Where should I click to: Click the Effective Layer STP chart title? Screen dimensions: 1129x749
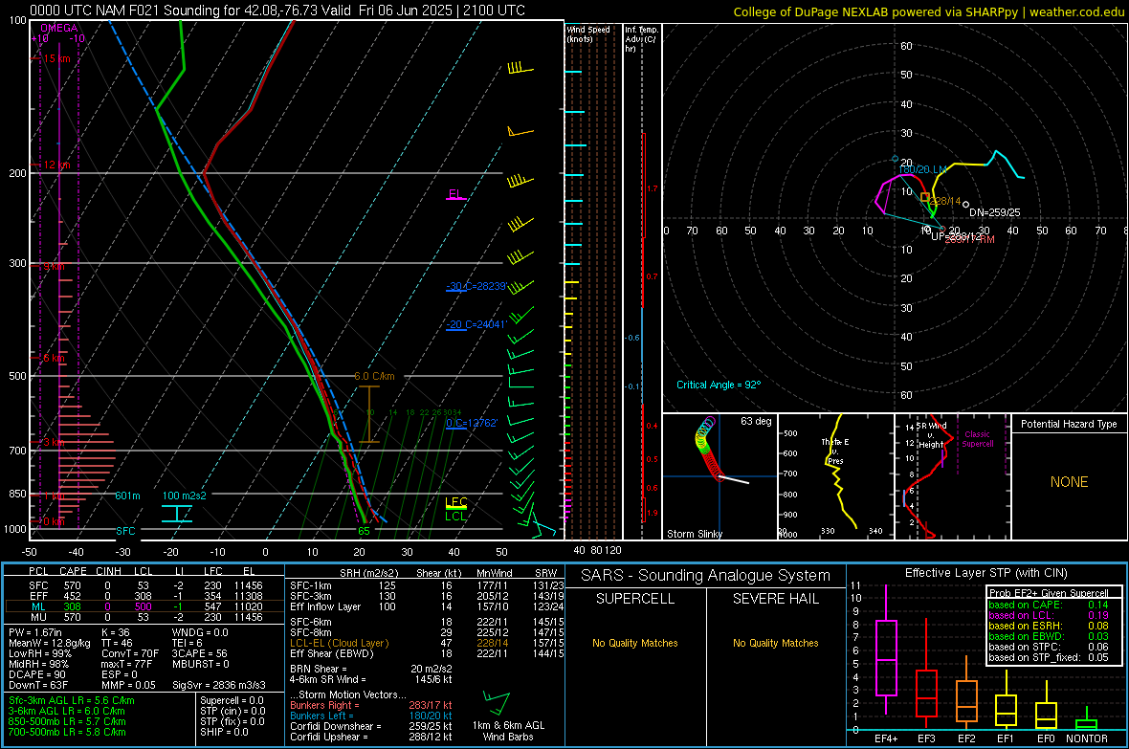tap(985, 573)
